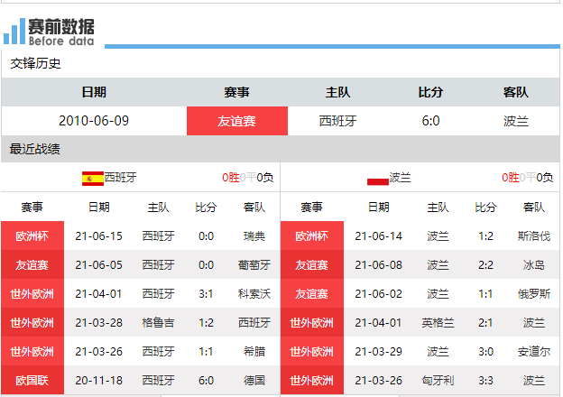
Task: Open the 英格兰 home team link
Action: pyautogui.click(x=438, y=323)
